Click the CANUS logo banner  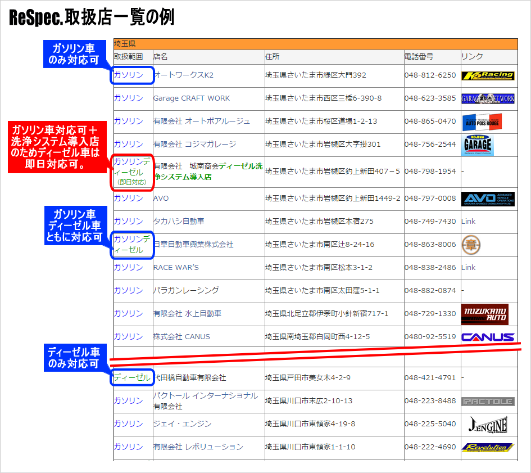(x=487, y=337)
